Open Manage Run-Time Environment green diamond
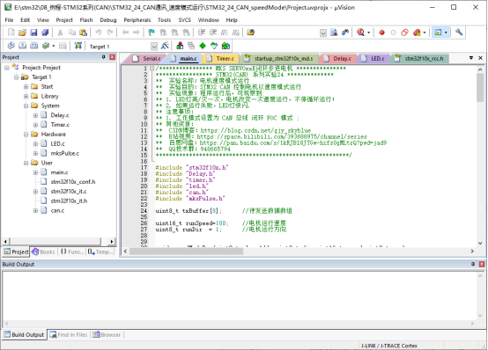This screenshot has width=488, height=350. tap(203, 46)
